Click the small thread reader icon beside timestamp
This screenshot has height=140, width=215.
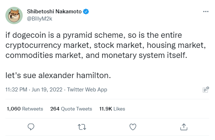coord(206,90)
